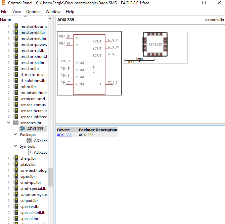Viewport: 225px width, 224px height.
Task: Open the File menu
Action: pos(4,12)
